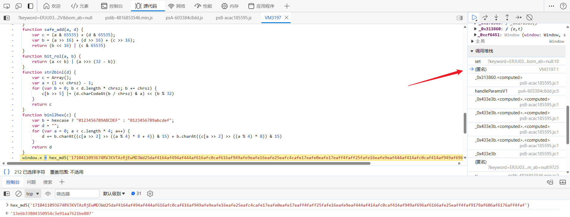The width and height of the screenshot is (570, 217).
Task: Toggle device emulation icon
Action: [x=18, y=6]
